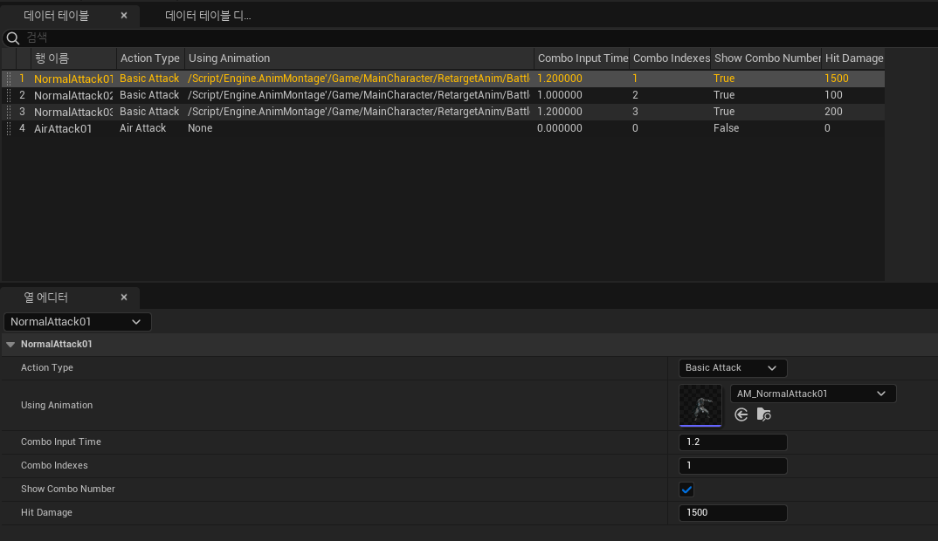
Task: Click the 1.000000 combo input time cell
Action: pos(559,95)
